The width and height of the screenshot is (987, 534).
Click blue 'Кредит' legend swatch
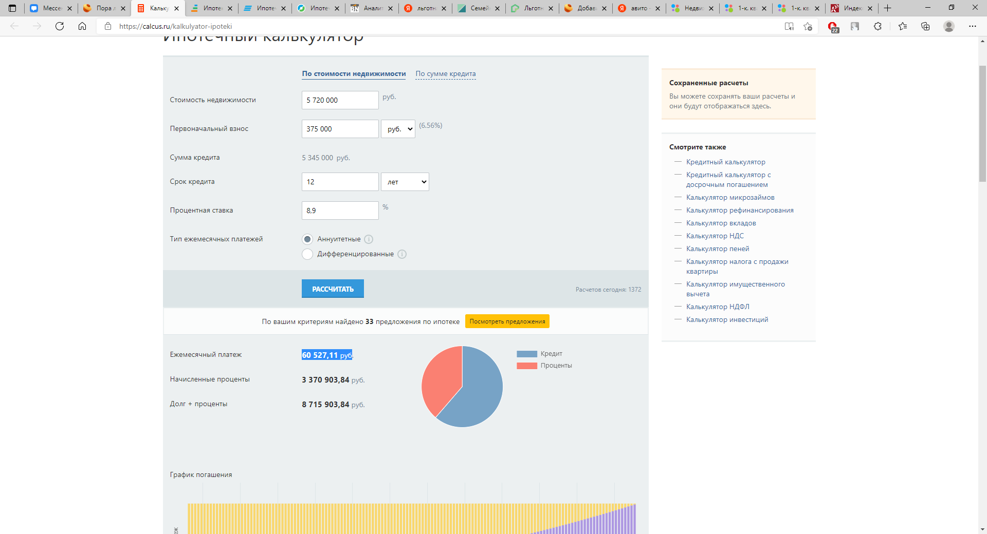[526, 354]
